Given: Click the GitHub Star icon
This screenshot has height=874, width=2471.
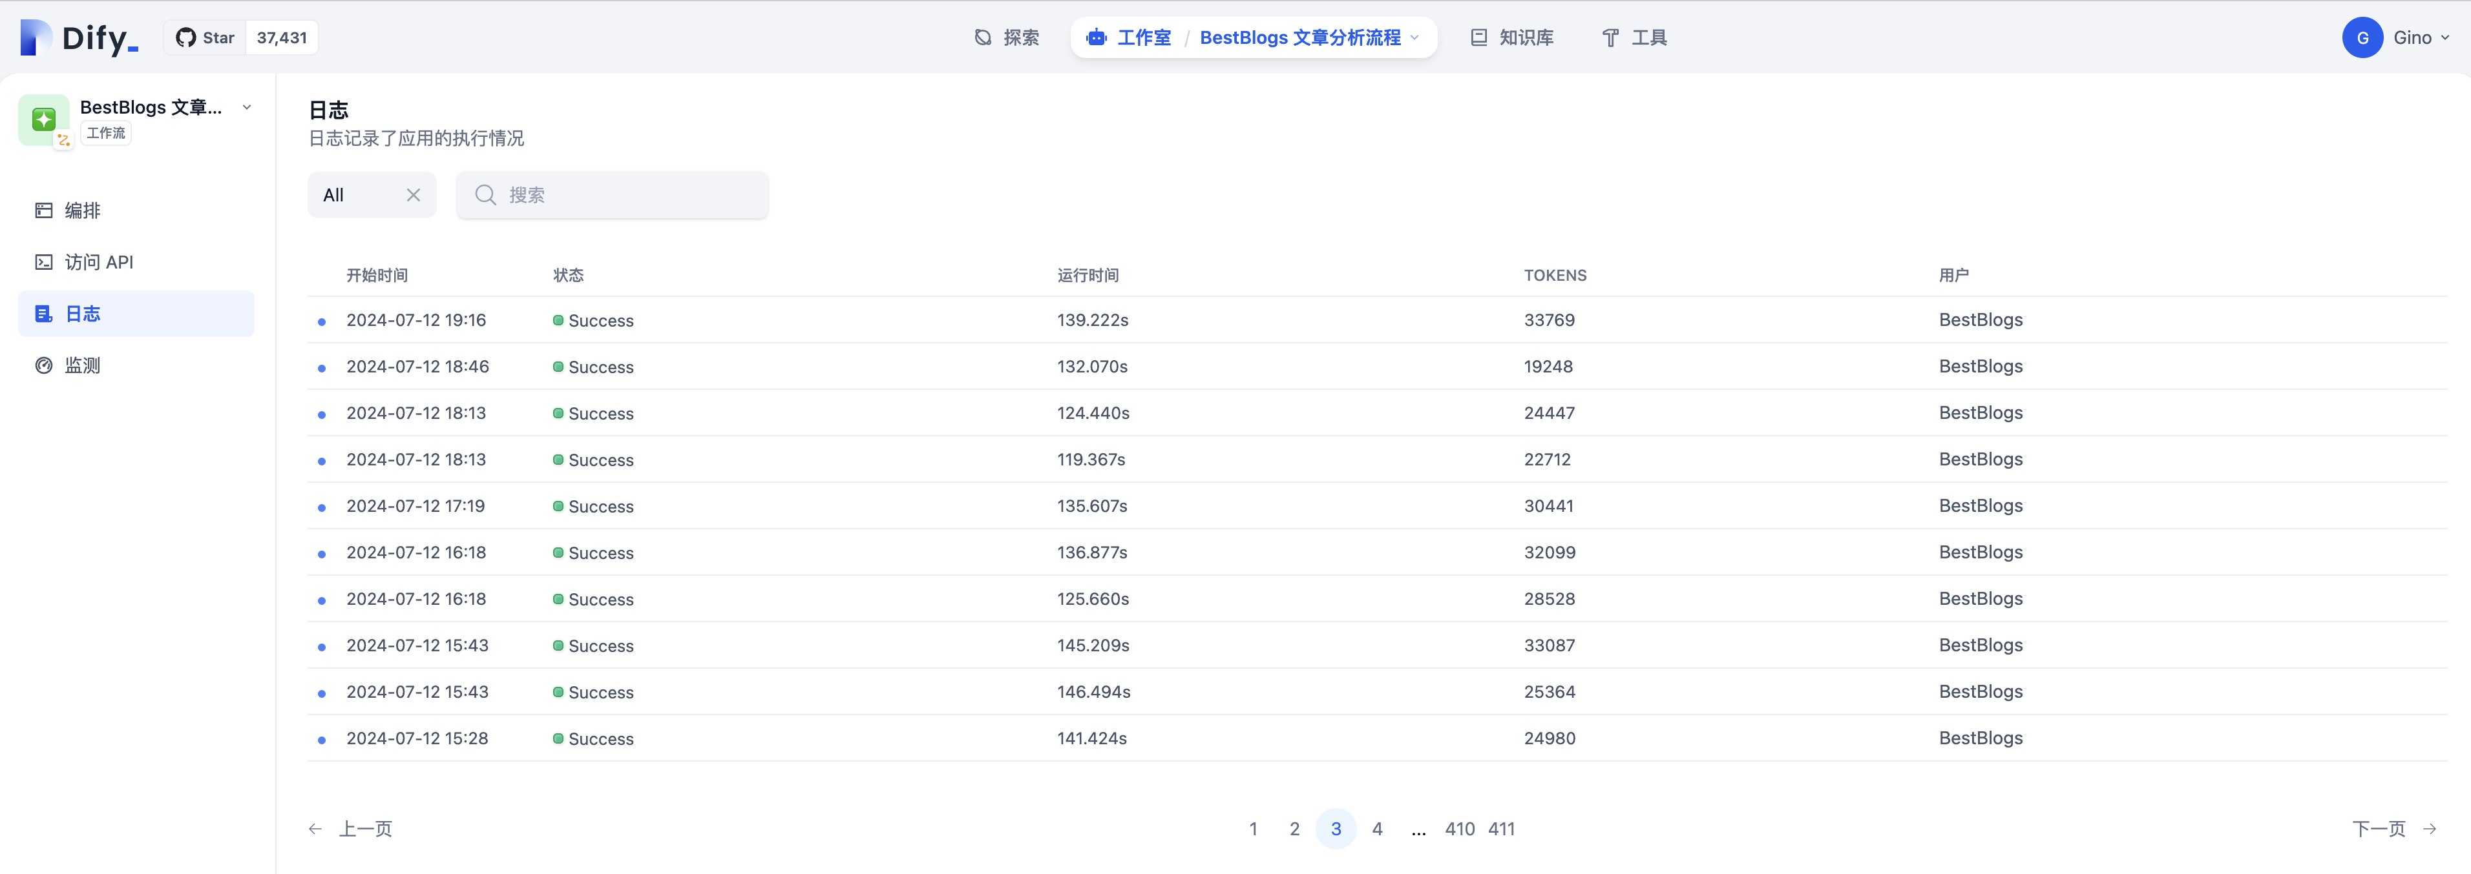Looking at the screenshot, I should tap(186, 37).
